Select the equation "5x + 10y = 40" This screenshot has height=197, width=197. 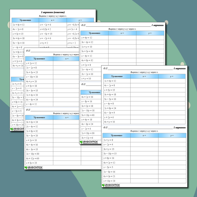click(88, 115)
